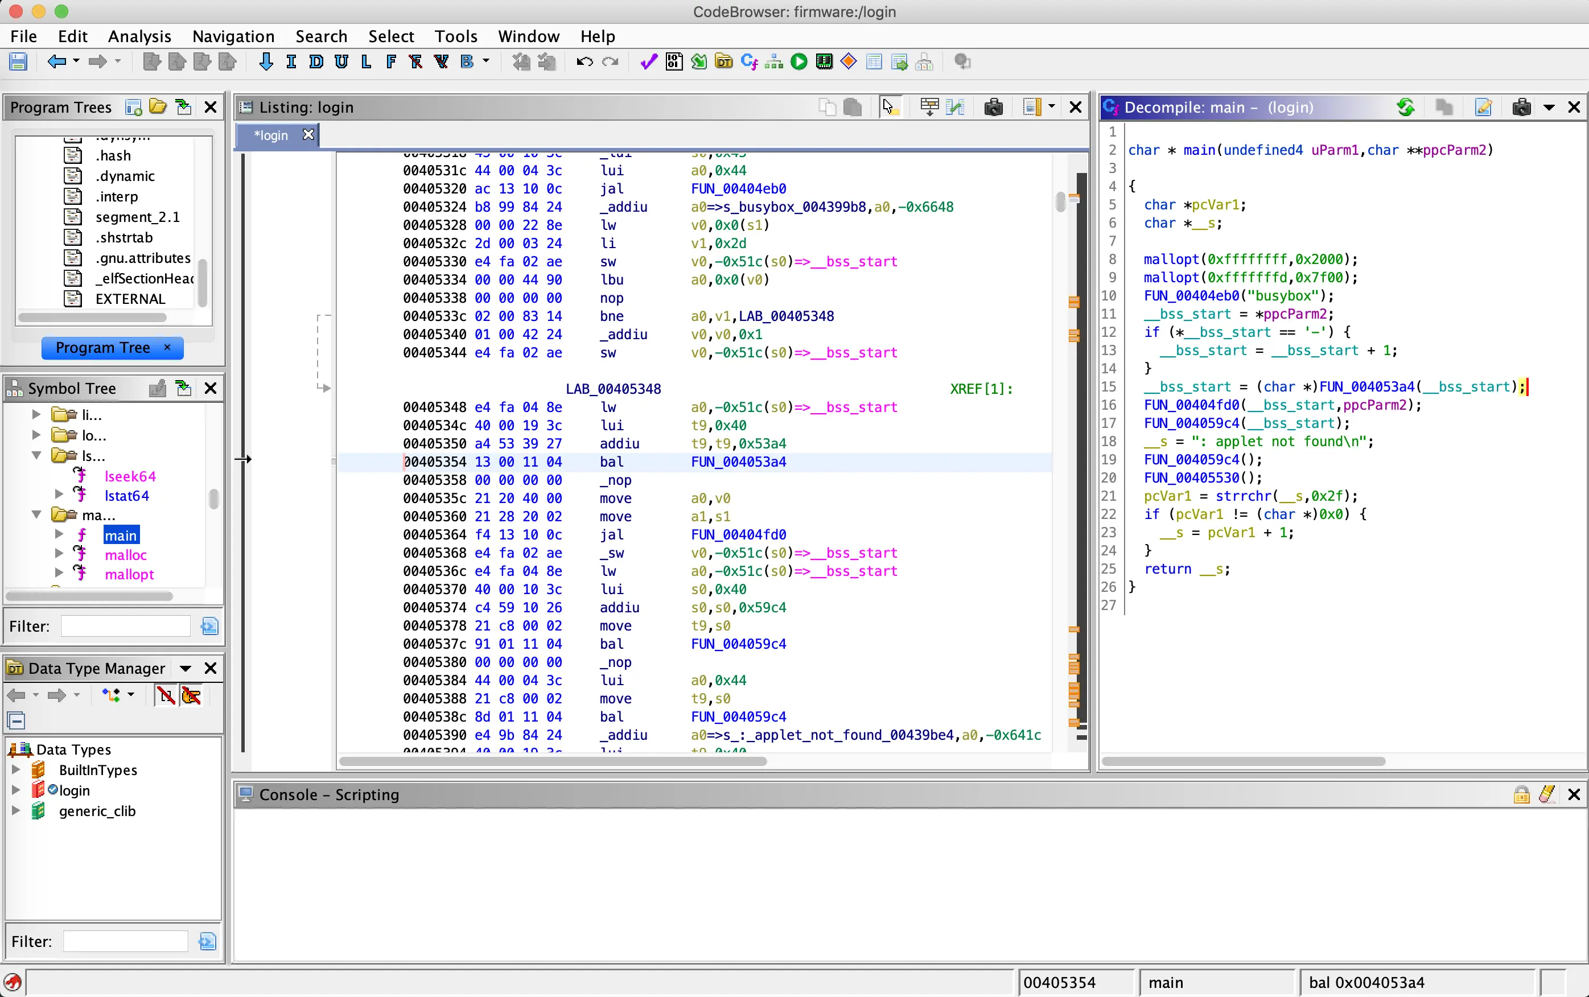Screen dimensions: 1589x997
Task: Open the Analysis menu
Action: tap(139, 36)
